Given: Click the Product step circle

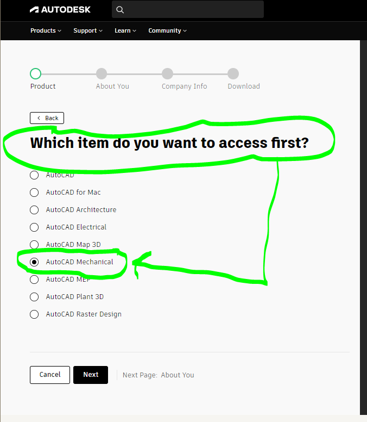Looking at the screenshot, I should (35, 73).
